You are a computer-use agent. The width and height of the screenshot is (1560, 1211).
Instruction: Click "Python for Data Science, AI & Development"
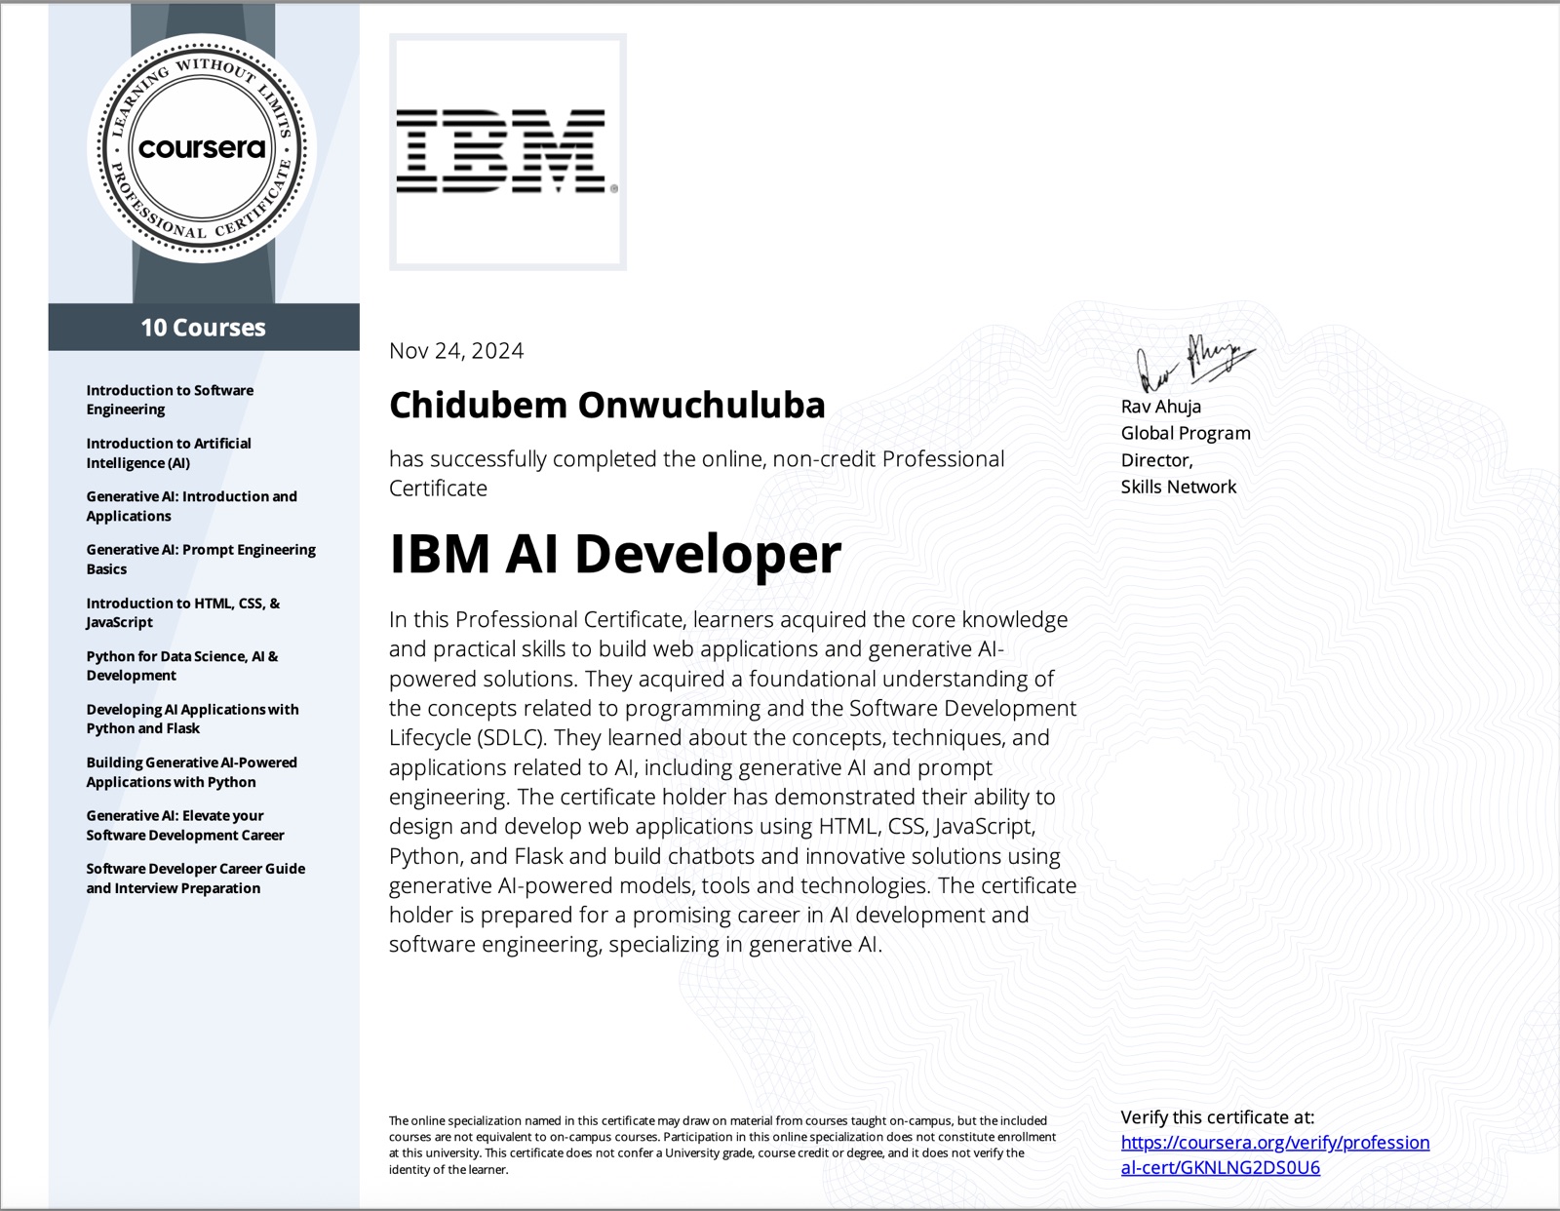(x=182, y=666)
